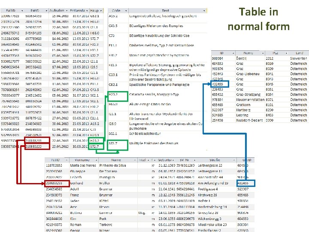The width and height of the screenshot is (309, 232).
Task: Click the 'Giuseppe' first name cell
Action: [77, 171]
